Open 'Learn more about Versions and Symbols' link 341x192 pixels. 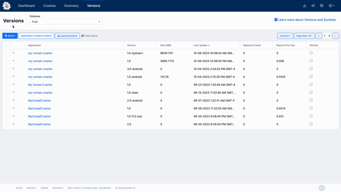click(305, 20)
